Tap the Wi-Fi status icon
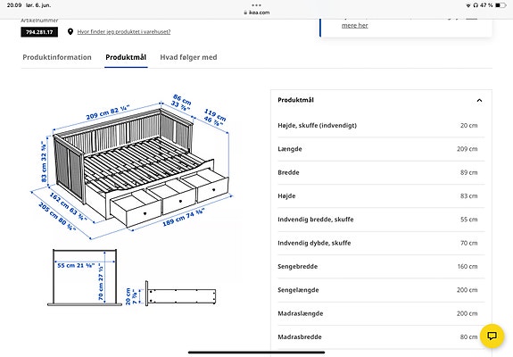The height and width of the screenshot is (357, 513). (468, 5)
